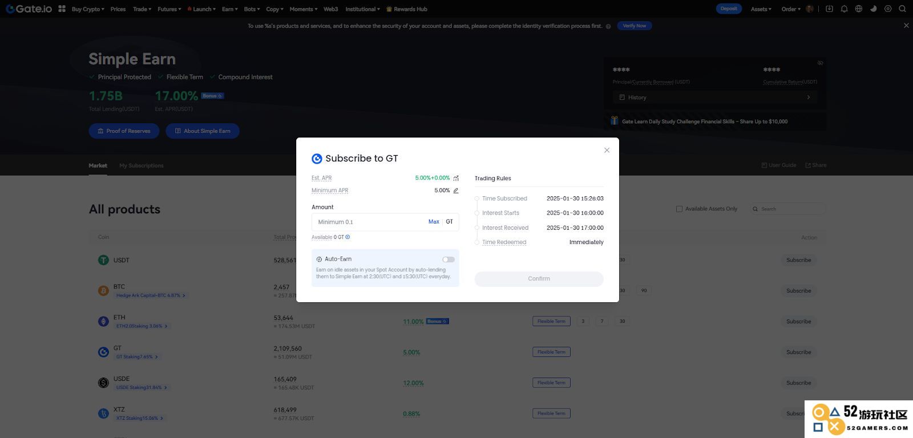This screenshot has height=438, width=913.
Task: Edit the Minimum APR pencil icon
Action: pos(456,190)
